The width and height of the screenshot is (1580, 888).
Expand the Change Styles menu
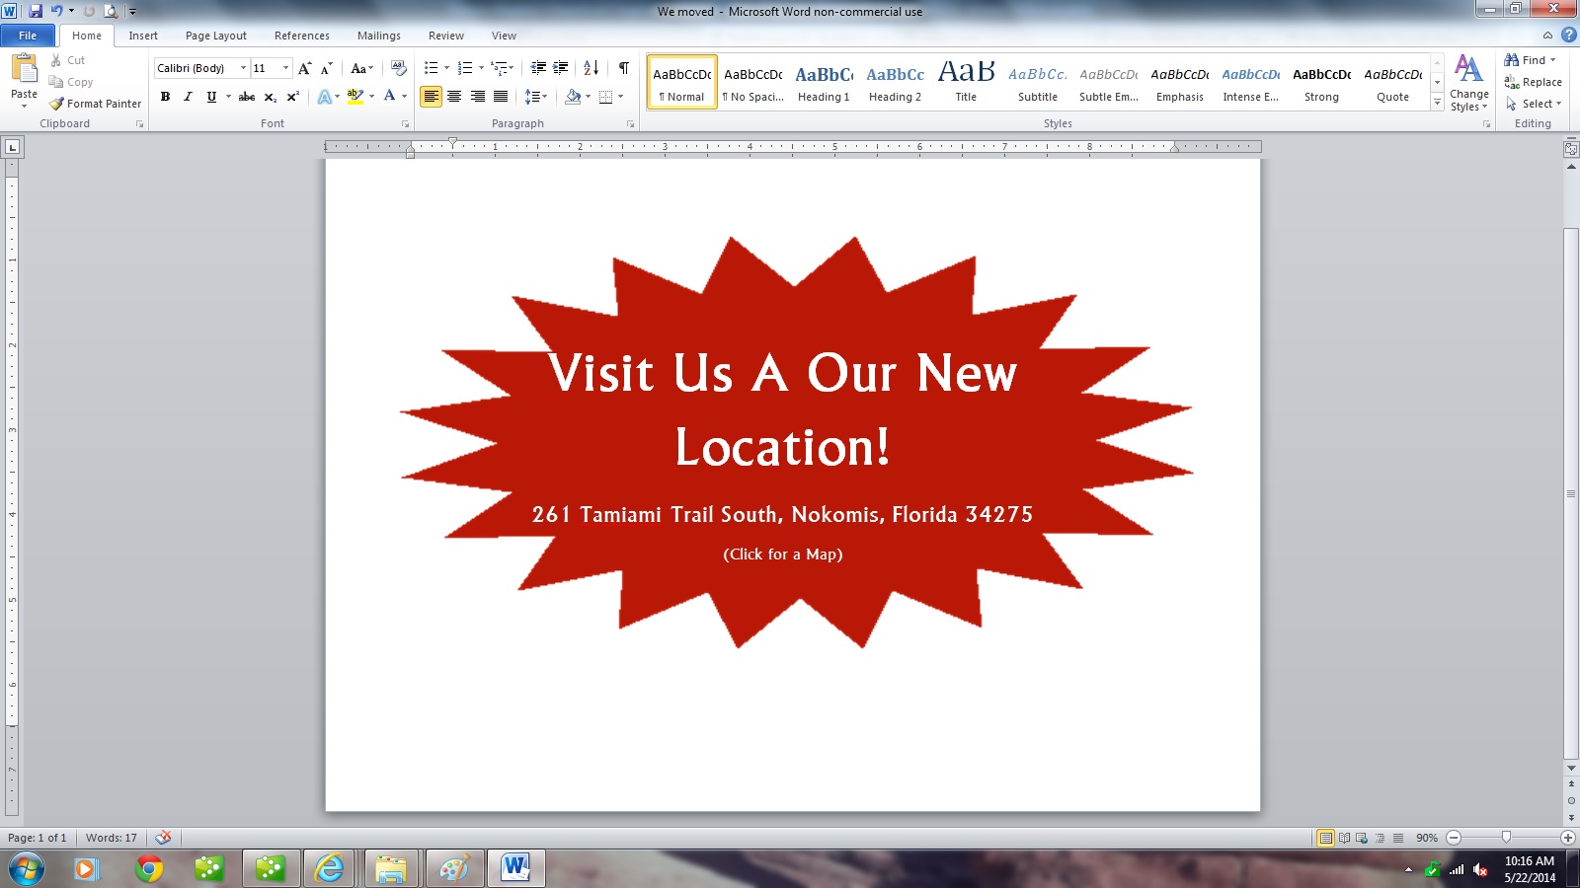[x=1468, y=84]
